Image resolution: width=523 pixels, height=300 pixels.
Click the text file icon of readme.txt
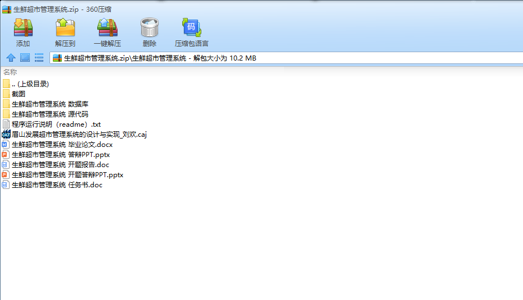(x=6, y=124)
